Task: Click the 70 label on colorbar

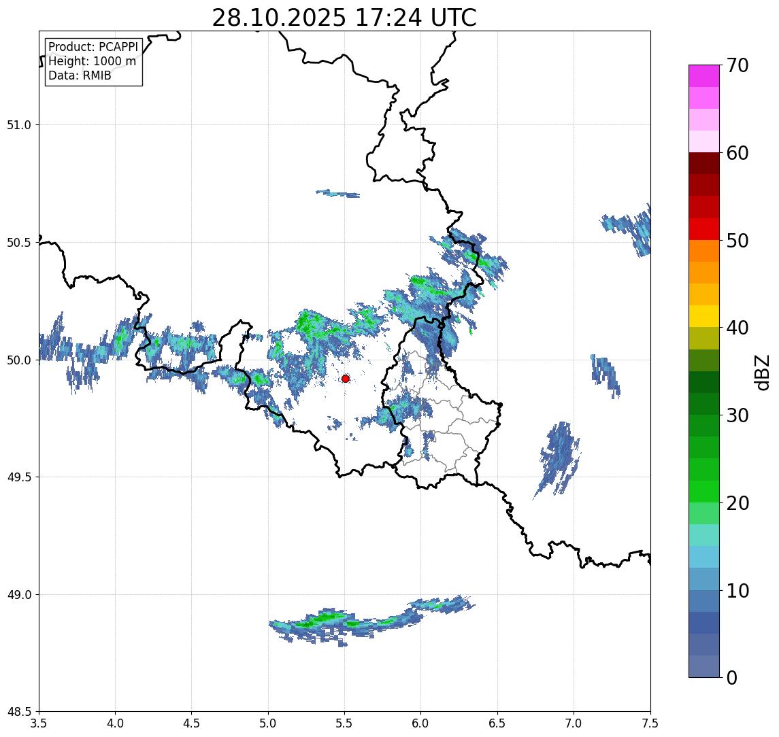Action: tap(737, 65)
